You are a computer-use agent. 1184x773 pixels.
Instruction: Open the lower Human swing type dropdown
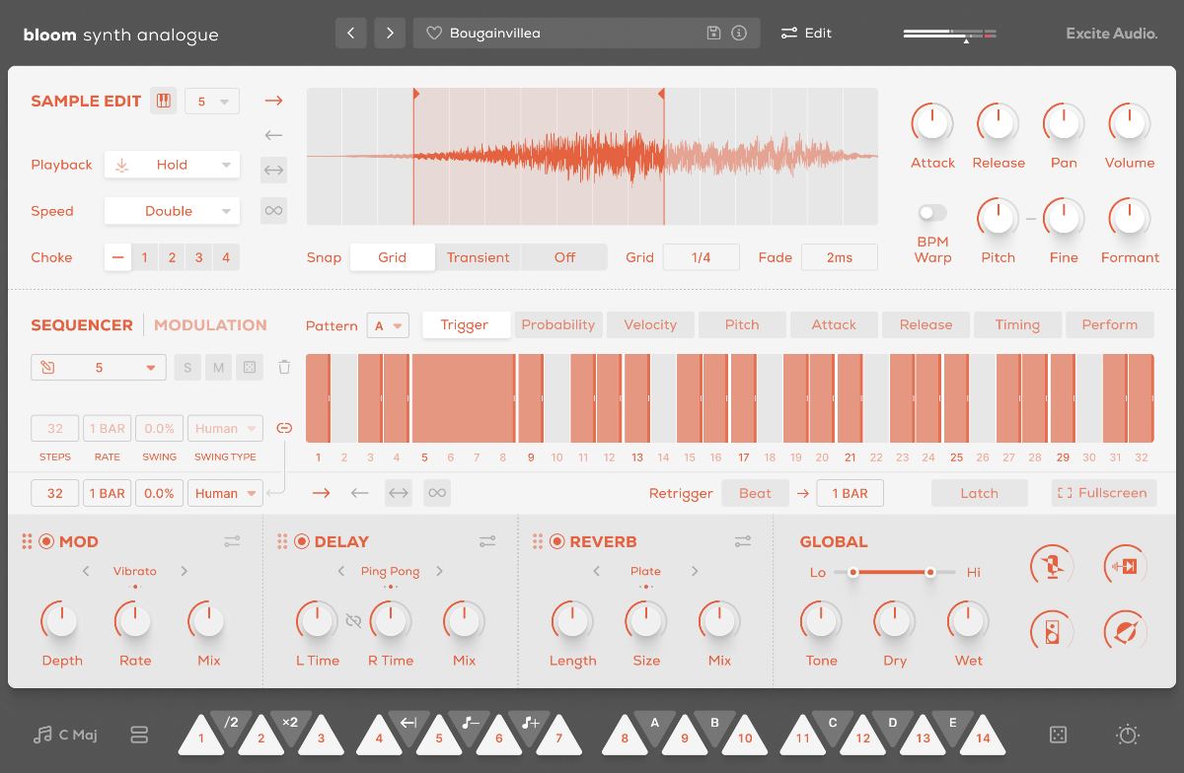pyautogui.click(x=225, y=493)
